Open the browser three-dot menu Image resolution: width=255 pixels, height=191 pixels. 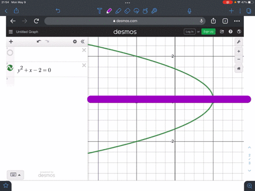tap(237, 21)
